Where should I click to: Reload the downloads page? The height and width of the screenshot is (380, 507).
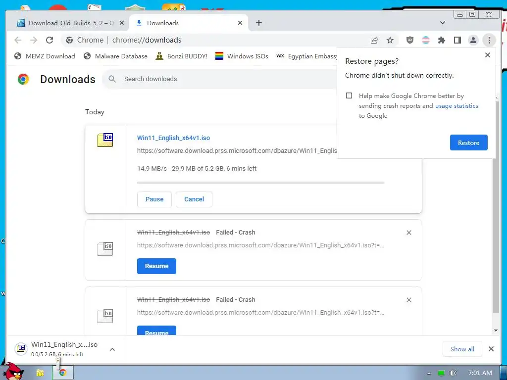[50, 40]
